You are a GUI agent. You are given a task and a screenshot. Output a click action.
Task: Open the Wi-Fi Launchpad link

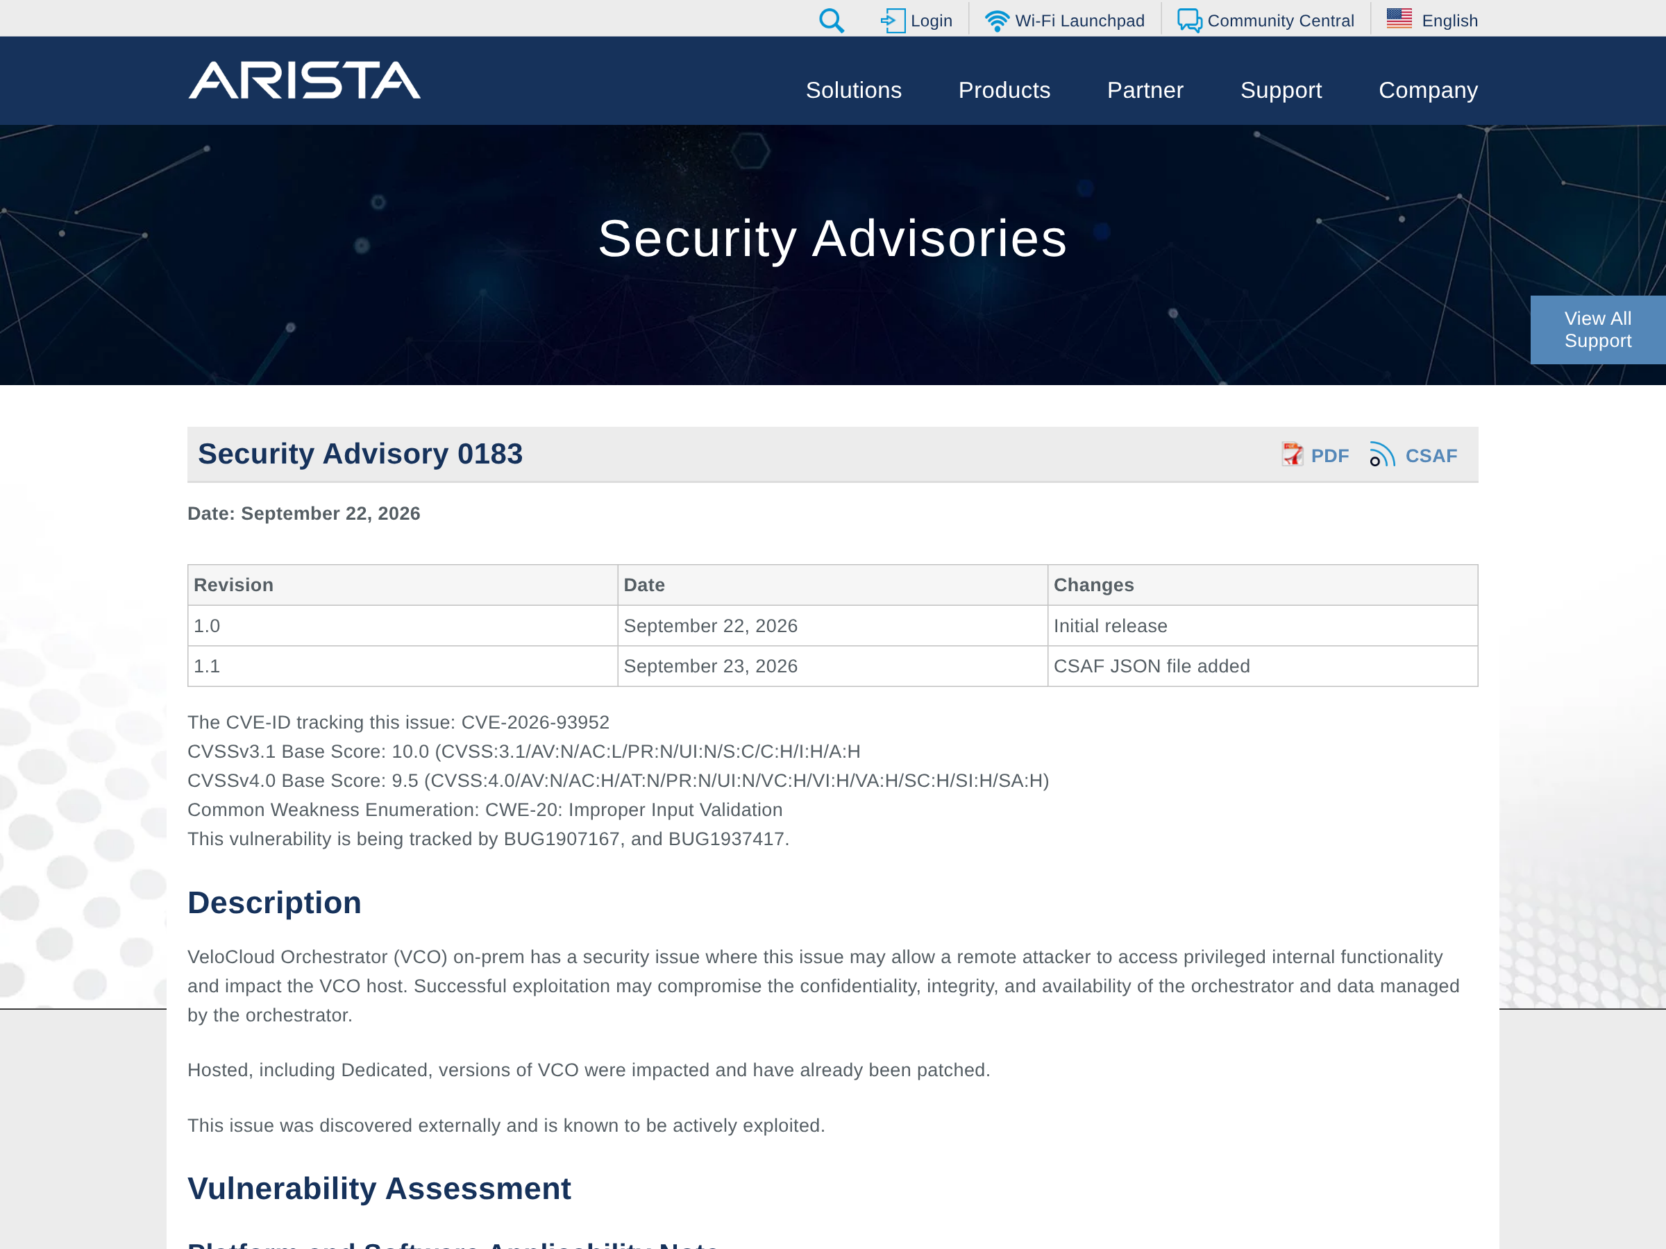[1079, 21]
